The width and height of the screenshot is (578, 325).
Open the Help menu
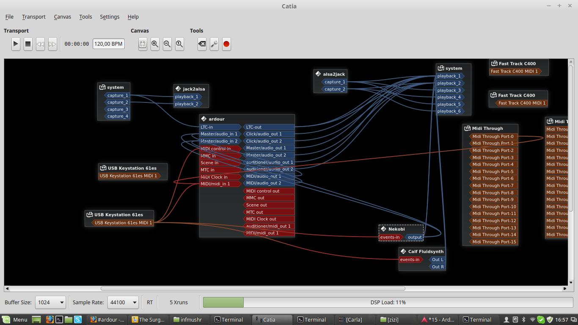133,17
